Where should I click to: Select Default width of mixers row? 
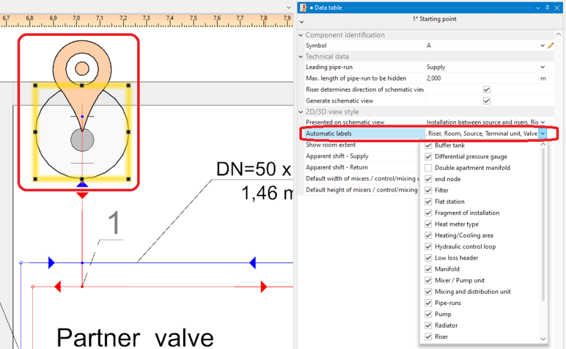click(x=362, y=179)
